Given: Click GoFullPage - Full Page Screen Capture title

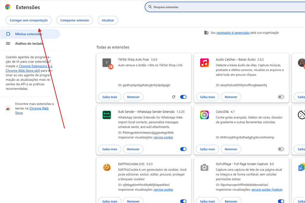Looking at the screenshot, I should pyautogui.click(x=242, y=164).
